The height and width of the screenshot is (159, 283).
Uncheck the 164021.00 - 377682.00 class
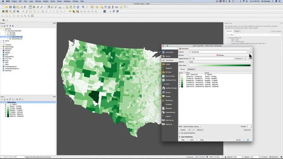pos(180,76)
